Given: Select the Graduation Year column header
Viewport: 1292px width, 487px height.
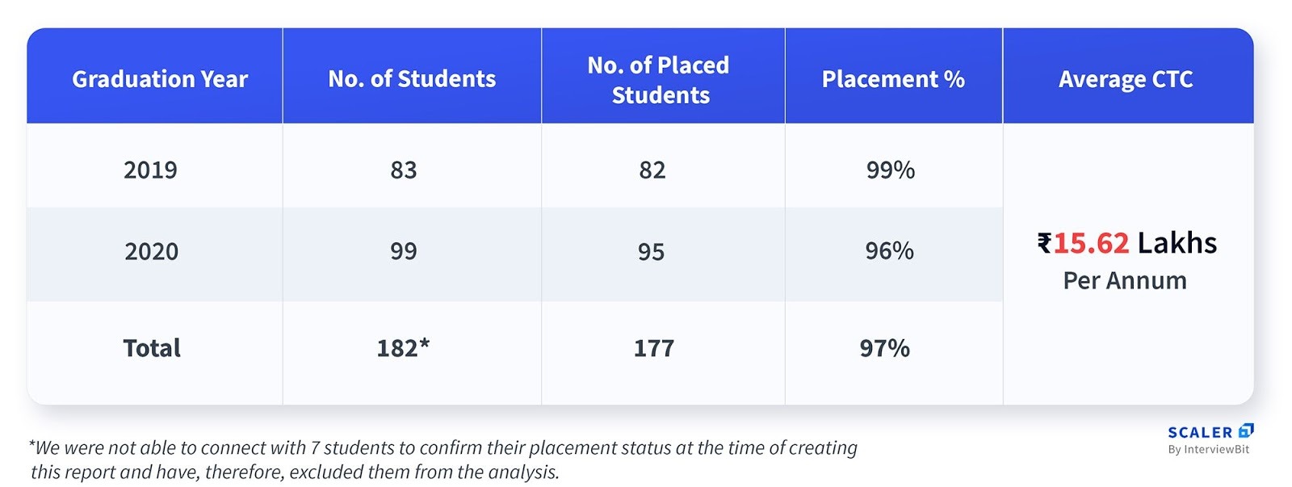Looking at the screenshot, I should [160, 79].
